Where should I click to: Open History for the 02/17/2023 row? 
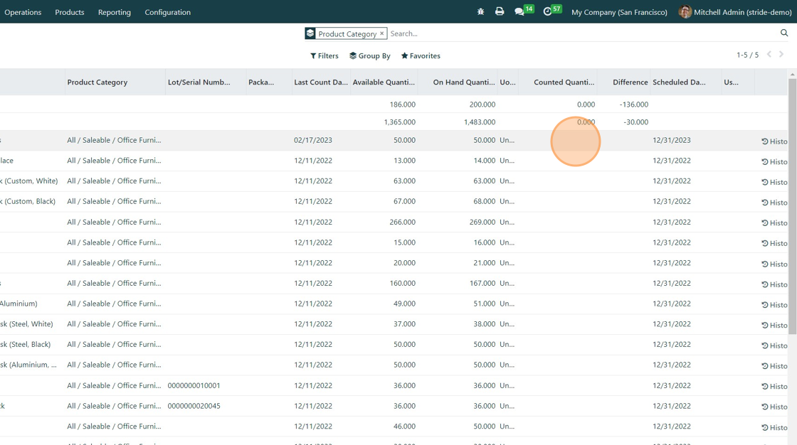coord(774,141)
